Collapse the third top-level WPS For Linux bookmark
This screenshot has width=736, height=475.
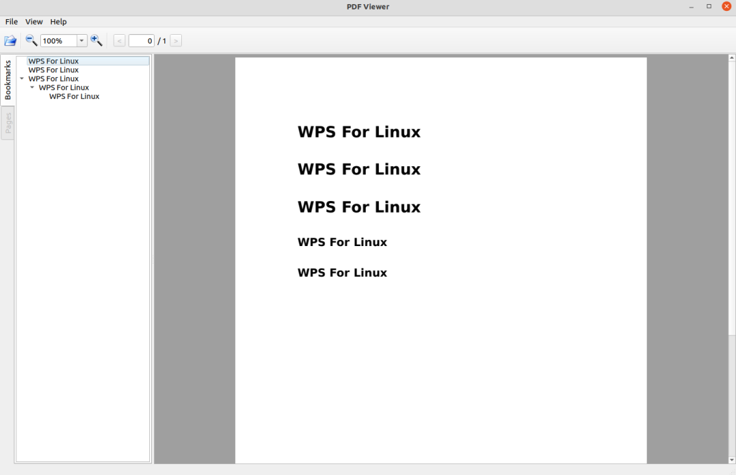pyautogui.click(x=22, y=79)
